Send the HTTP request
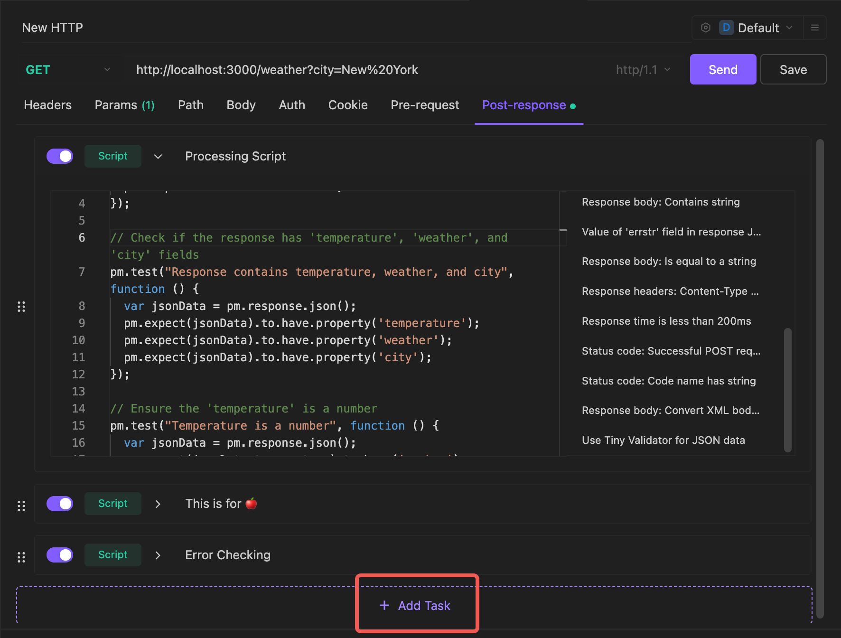This screenshot has height=638, width=841. click(723, 69)
